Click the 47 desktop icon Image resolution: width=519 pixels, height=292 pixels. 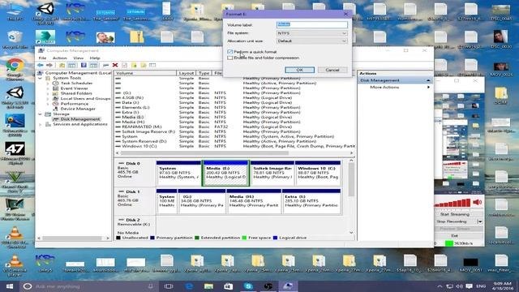15,153
